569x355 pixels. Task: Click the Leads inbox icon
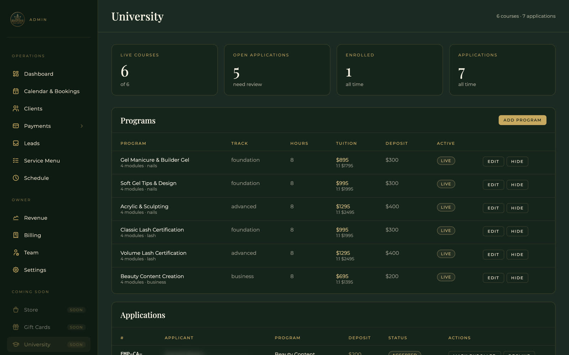tap(16, 143)
